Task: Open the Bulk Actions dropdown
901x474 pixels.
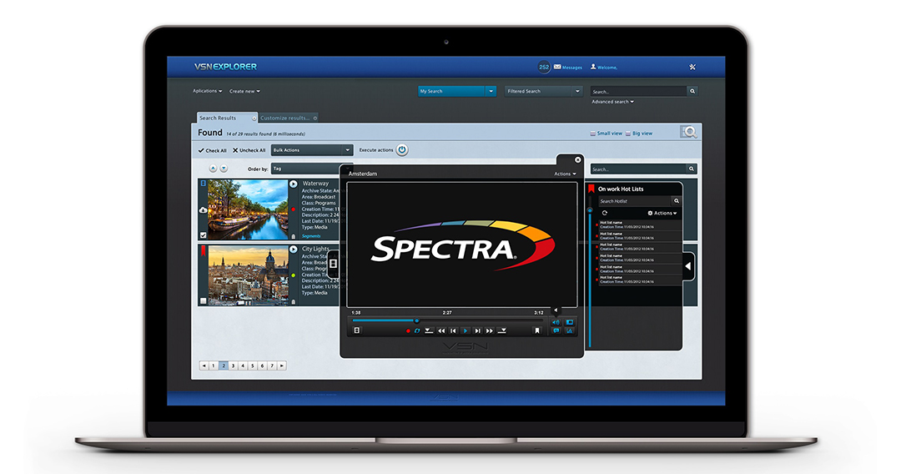Action: pyautogui.click(x=311, y=150)
